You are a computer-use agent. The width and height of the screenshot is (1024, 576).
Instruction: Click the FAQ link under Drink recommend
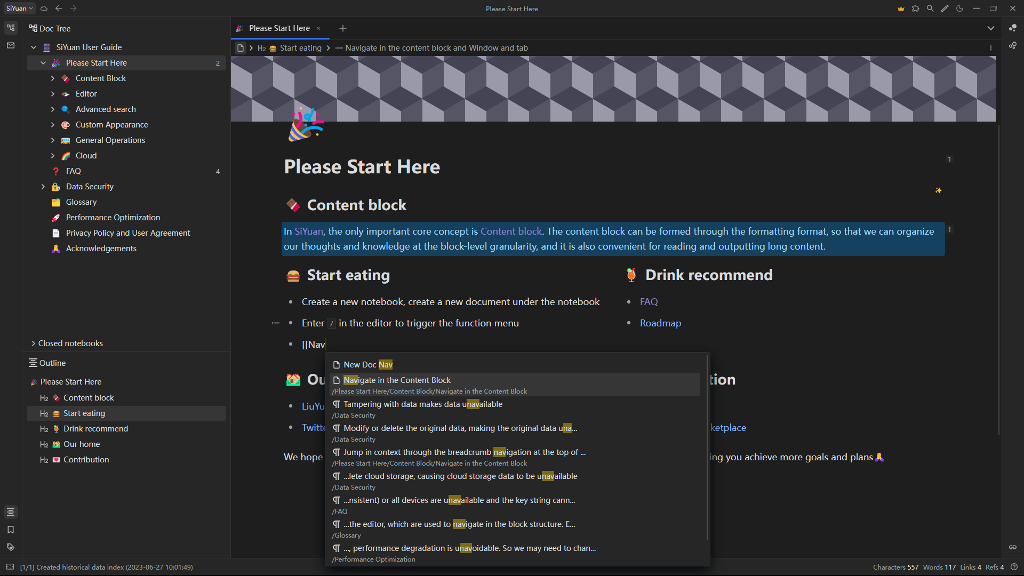[x=649, y=302]
